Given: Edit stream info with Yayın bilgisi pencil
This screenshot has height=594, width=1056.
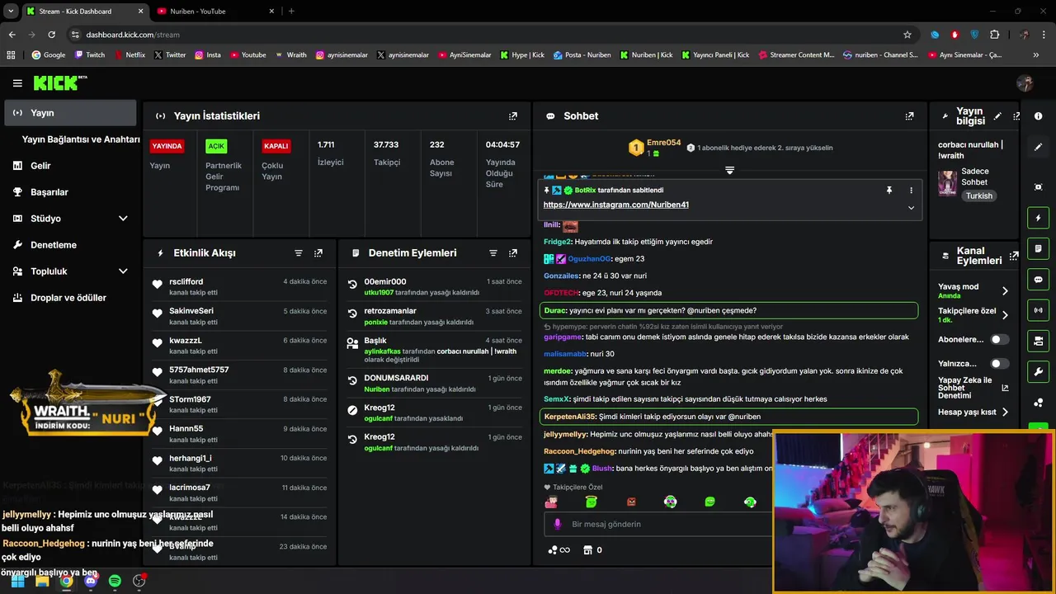Looking at the screenshot, I should 997,116.
